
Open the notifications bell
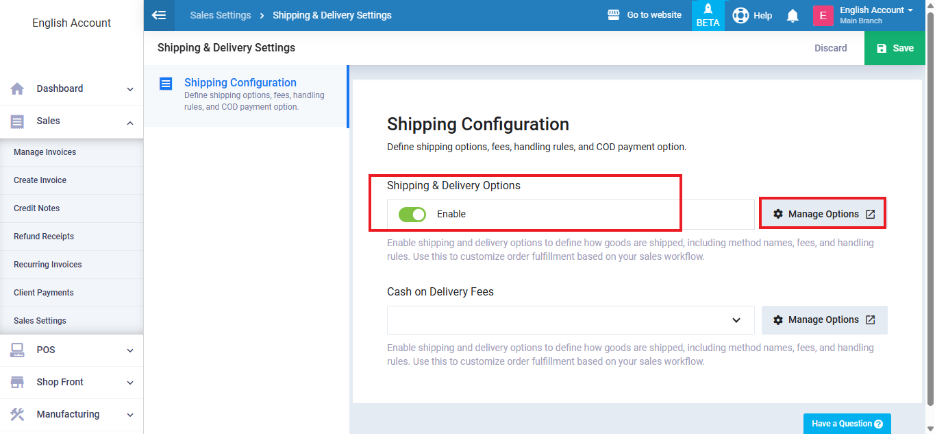click(793, 16)
